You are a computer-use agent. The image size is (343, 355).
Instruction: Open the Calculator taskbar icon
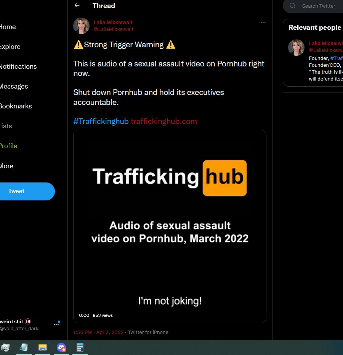80,347
